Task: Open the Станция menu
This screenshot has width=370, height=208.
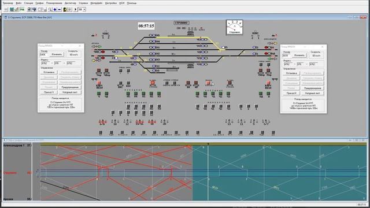Action: click(x=28, y=3)
